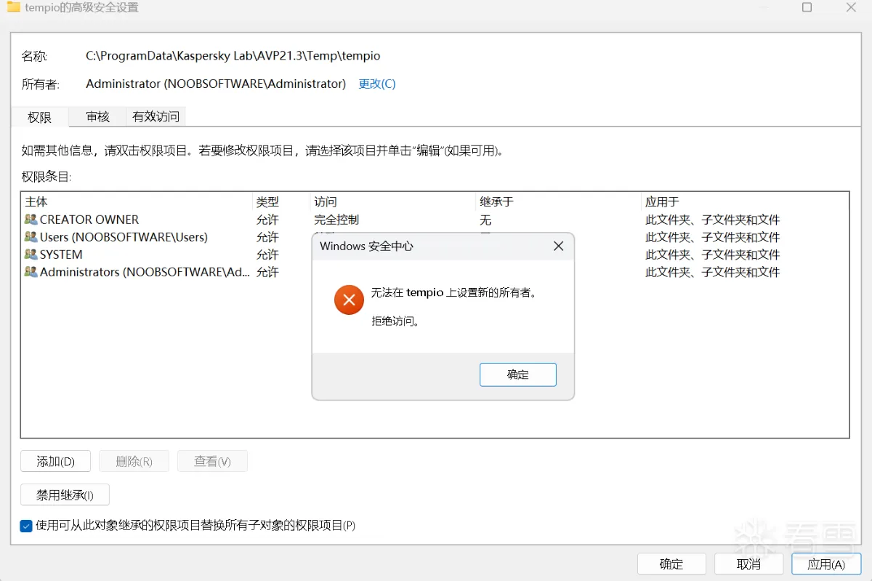872x581 pixels.
Task: Close the Windows 安全中心 dialog with X
Action: point(558,246)
